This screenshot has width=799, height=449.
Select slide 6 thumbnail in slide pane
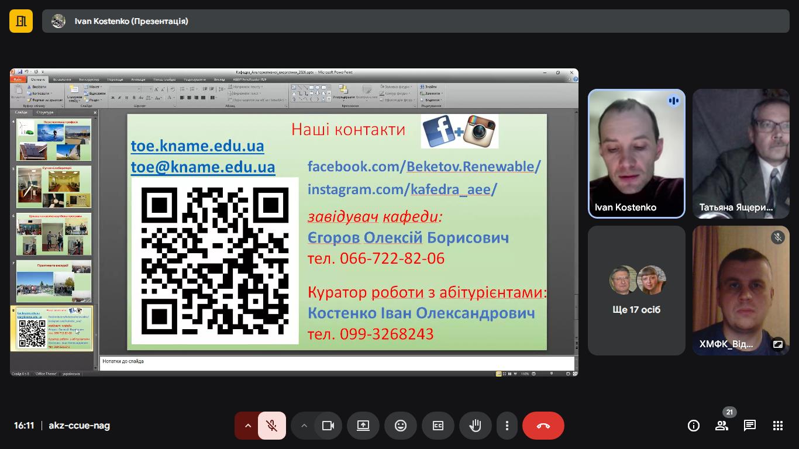point(54,234)
